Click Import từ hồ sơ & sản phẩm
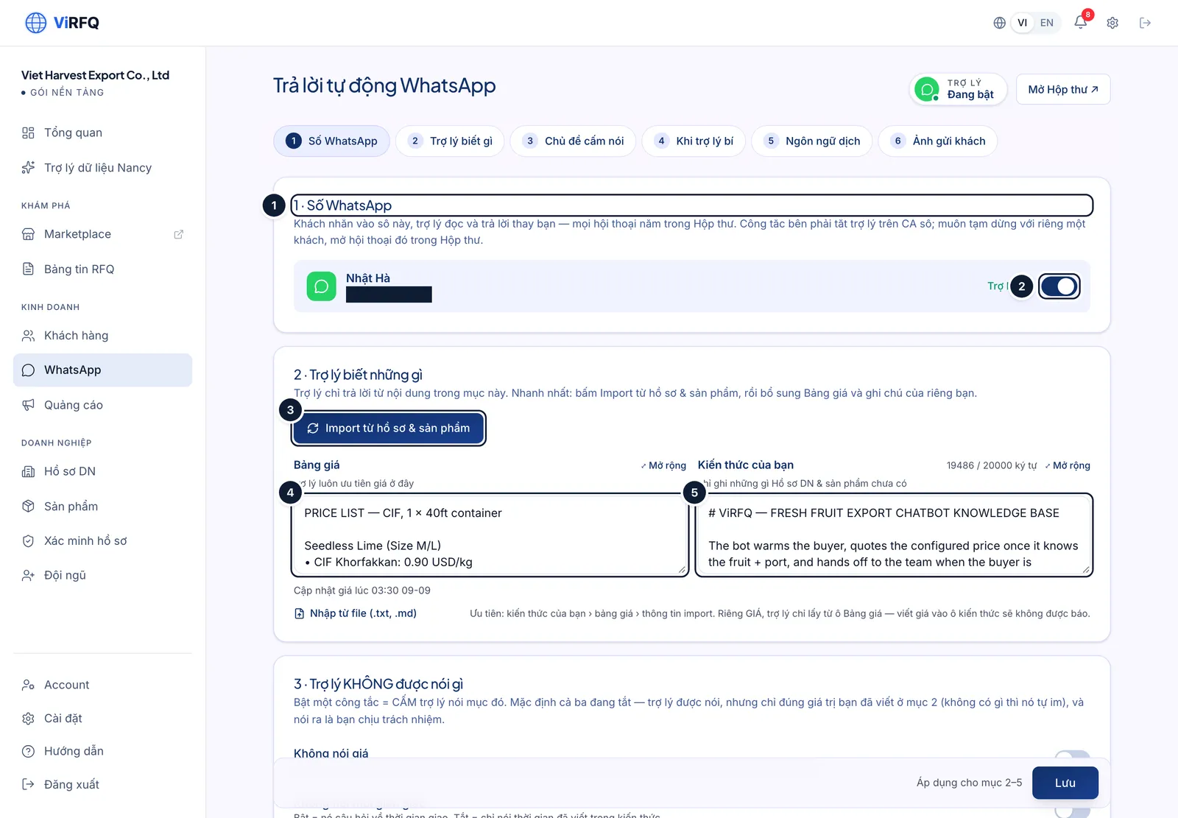1178x818 pixels. point(389,428)
